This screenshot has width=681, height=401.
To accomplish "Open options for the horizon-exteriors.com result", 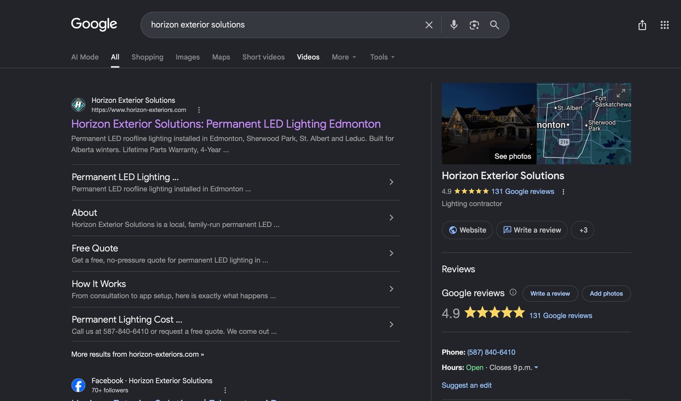I will [x=199, y=110].
